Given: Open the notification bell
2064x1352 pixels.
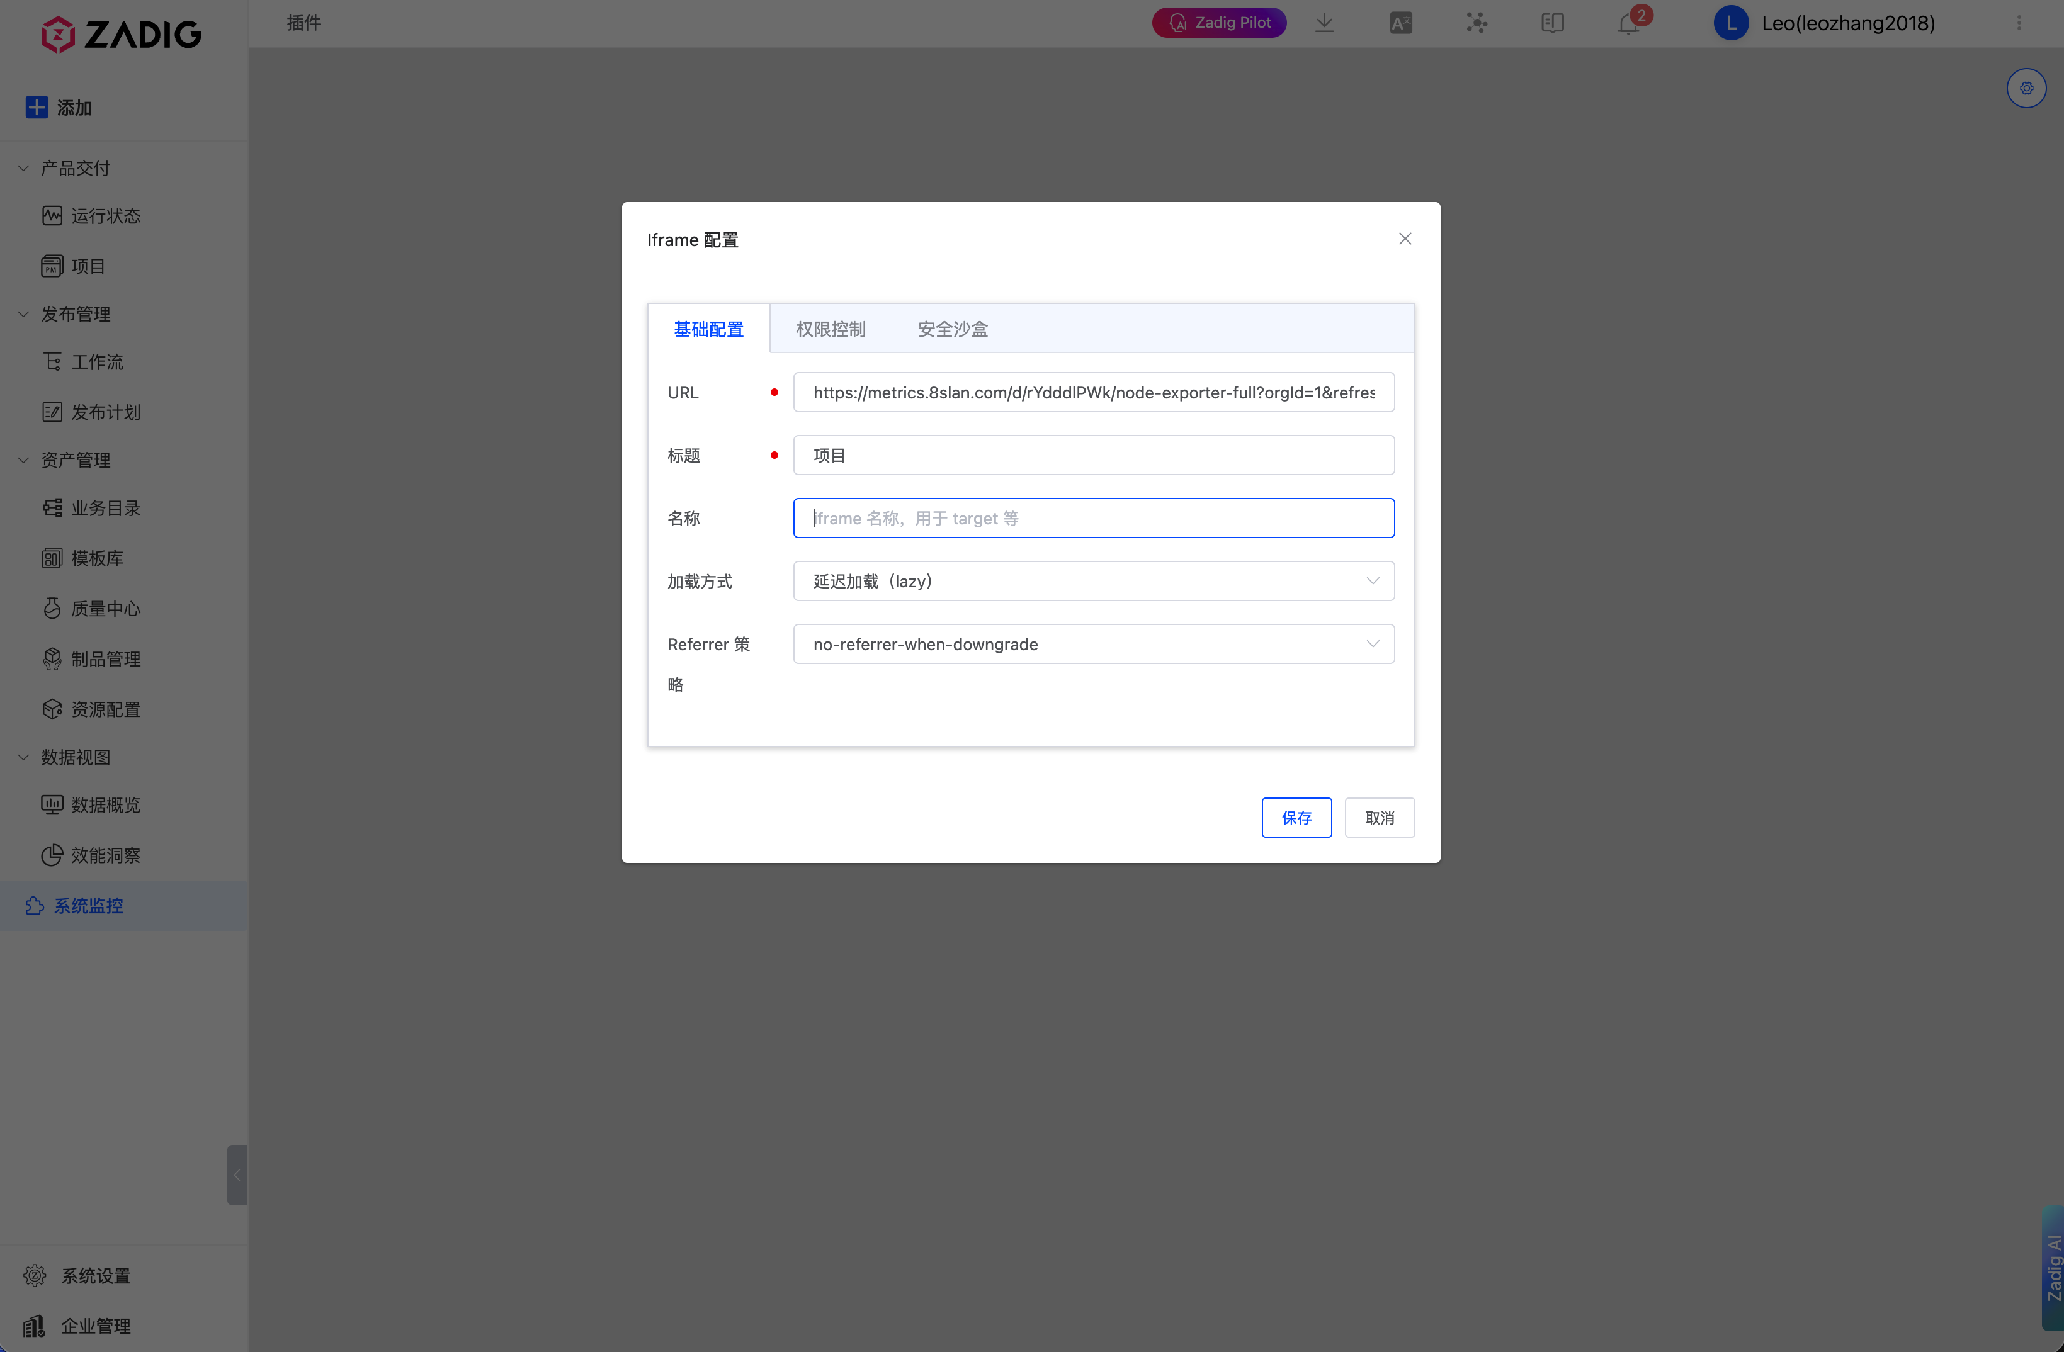Looking at the screenshot, I should 1628,23.
